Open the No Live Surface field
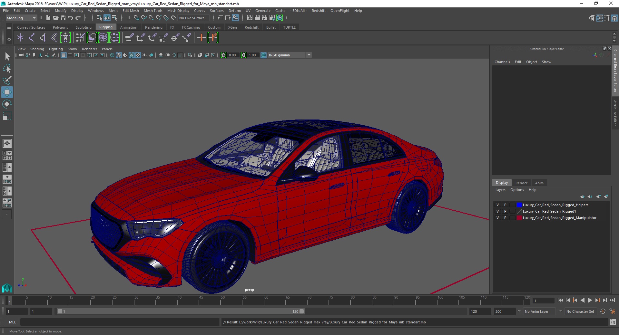This screenshot has width=619, height=335. click(x=193, y=18)
